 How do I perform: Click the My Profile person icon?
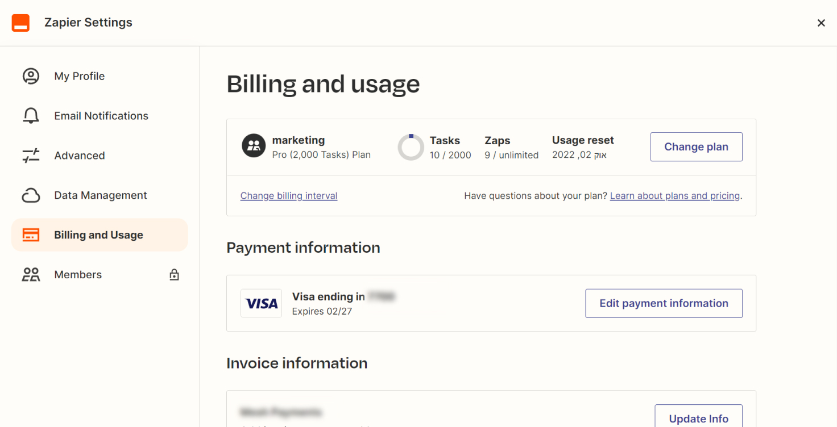31,76
